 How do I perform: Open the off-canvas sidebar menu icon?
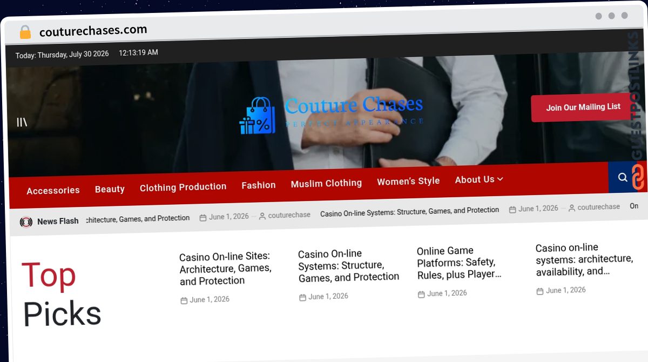click(x=22, y=123)
